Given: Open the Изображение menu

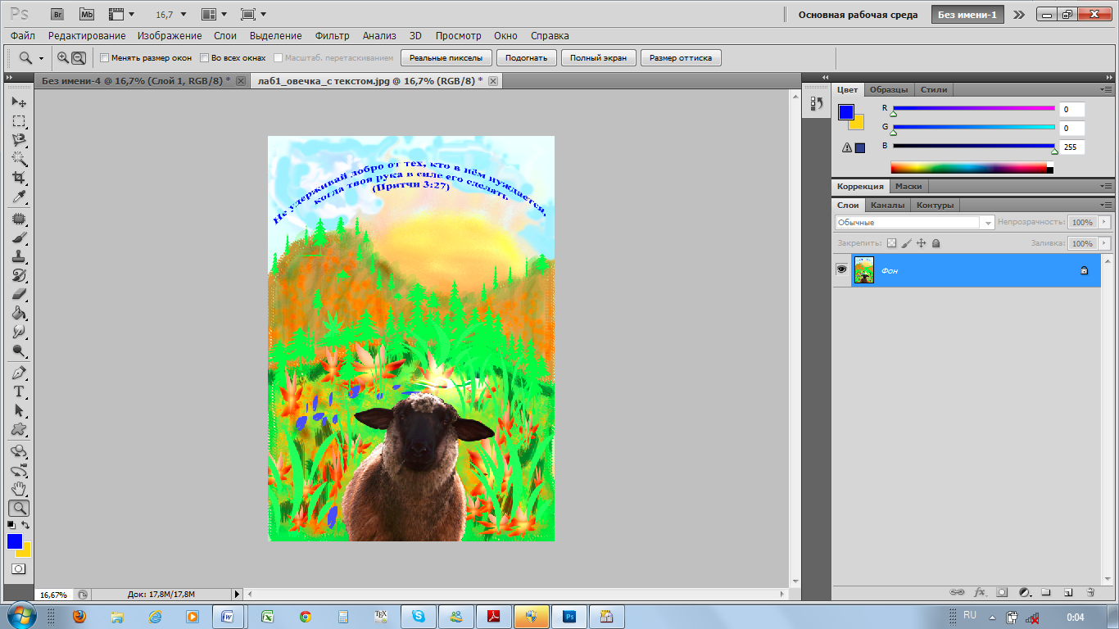Looking at the screenshot, I should (170, 35).
